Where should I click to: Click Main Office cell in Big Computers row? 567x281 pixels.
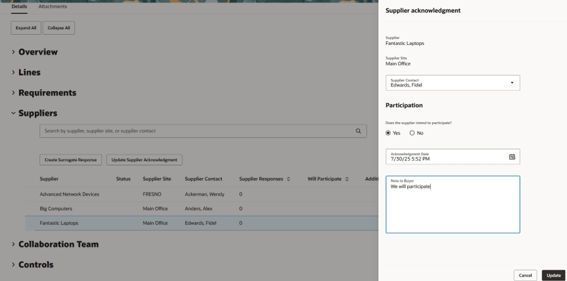coord(155,209)
